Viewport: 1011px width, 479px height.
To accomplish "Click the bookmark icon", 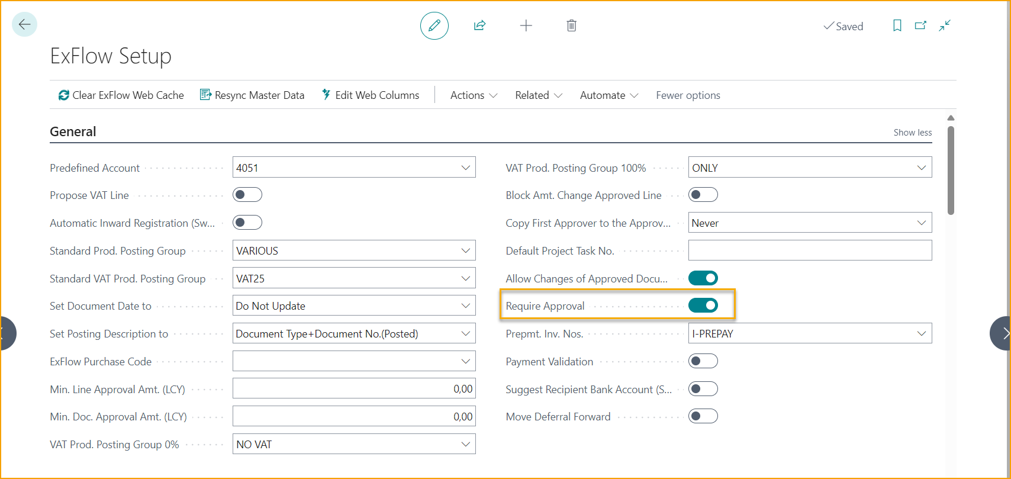I will tap(897, 25).
